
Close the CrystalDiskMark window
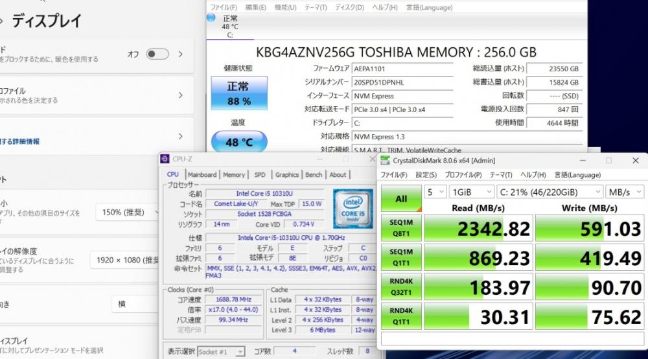pyautogui.click(x=635, y=160)
